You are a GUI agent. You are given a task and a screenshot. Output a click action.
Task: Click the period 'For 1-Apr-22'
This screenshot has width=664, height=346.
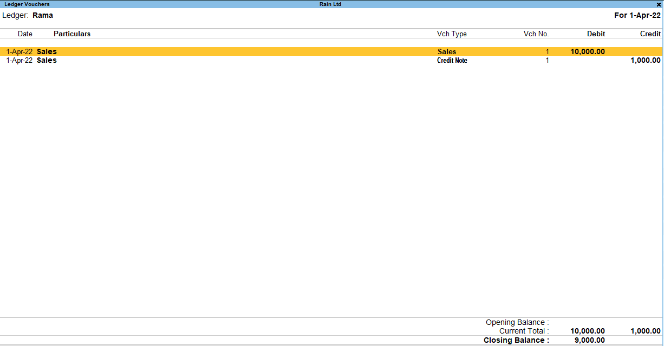point(637,15)
